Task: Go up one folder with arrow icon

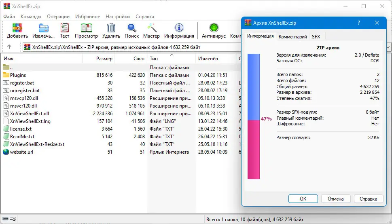Action: (9, 47)
